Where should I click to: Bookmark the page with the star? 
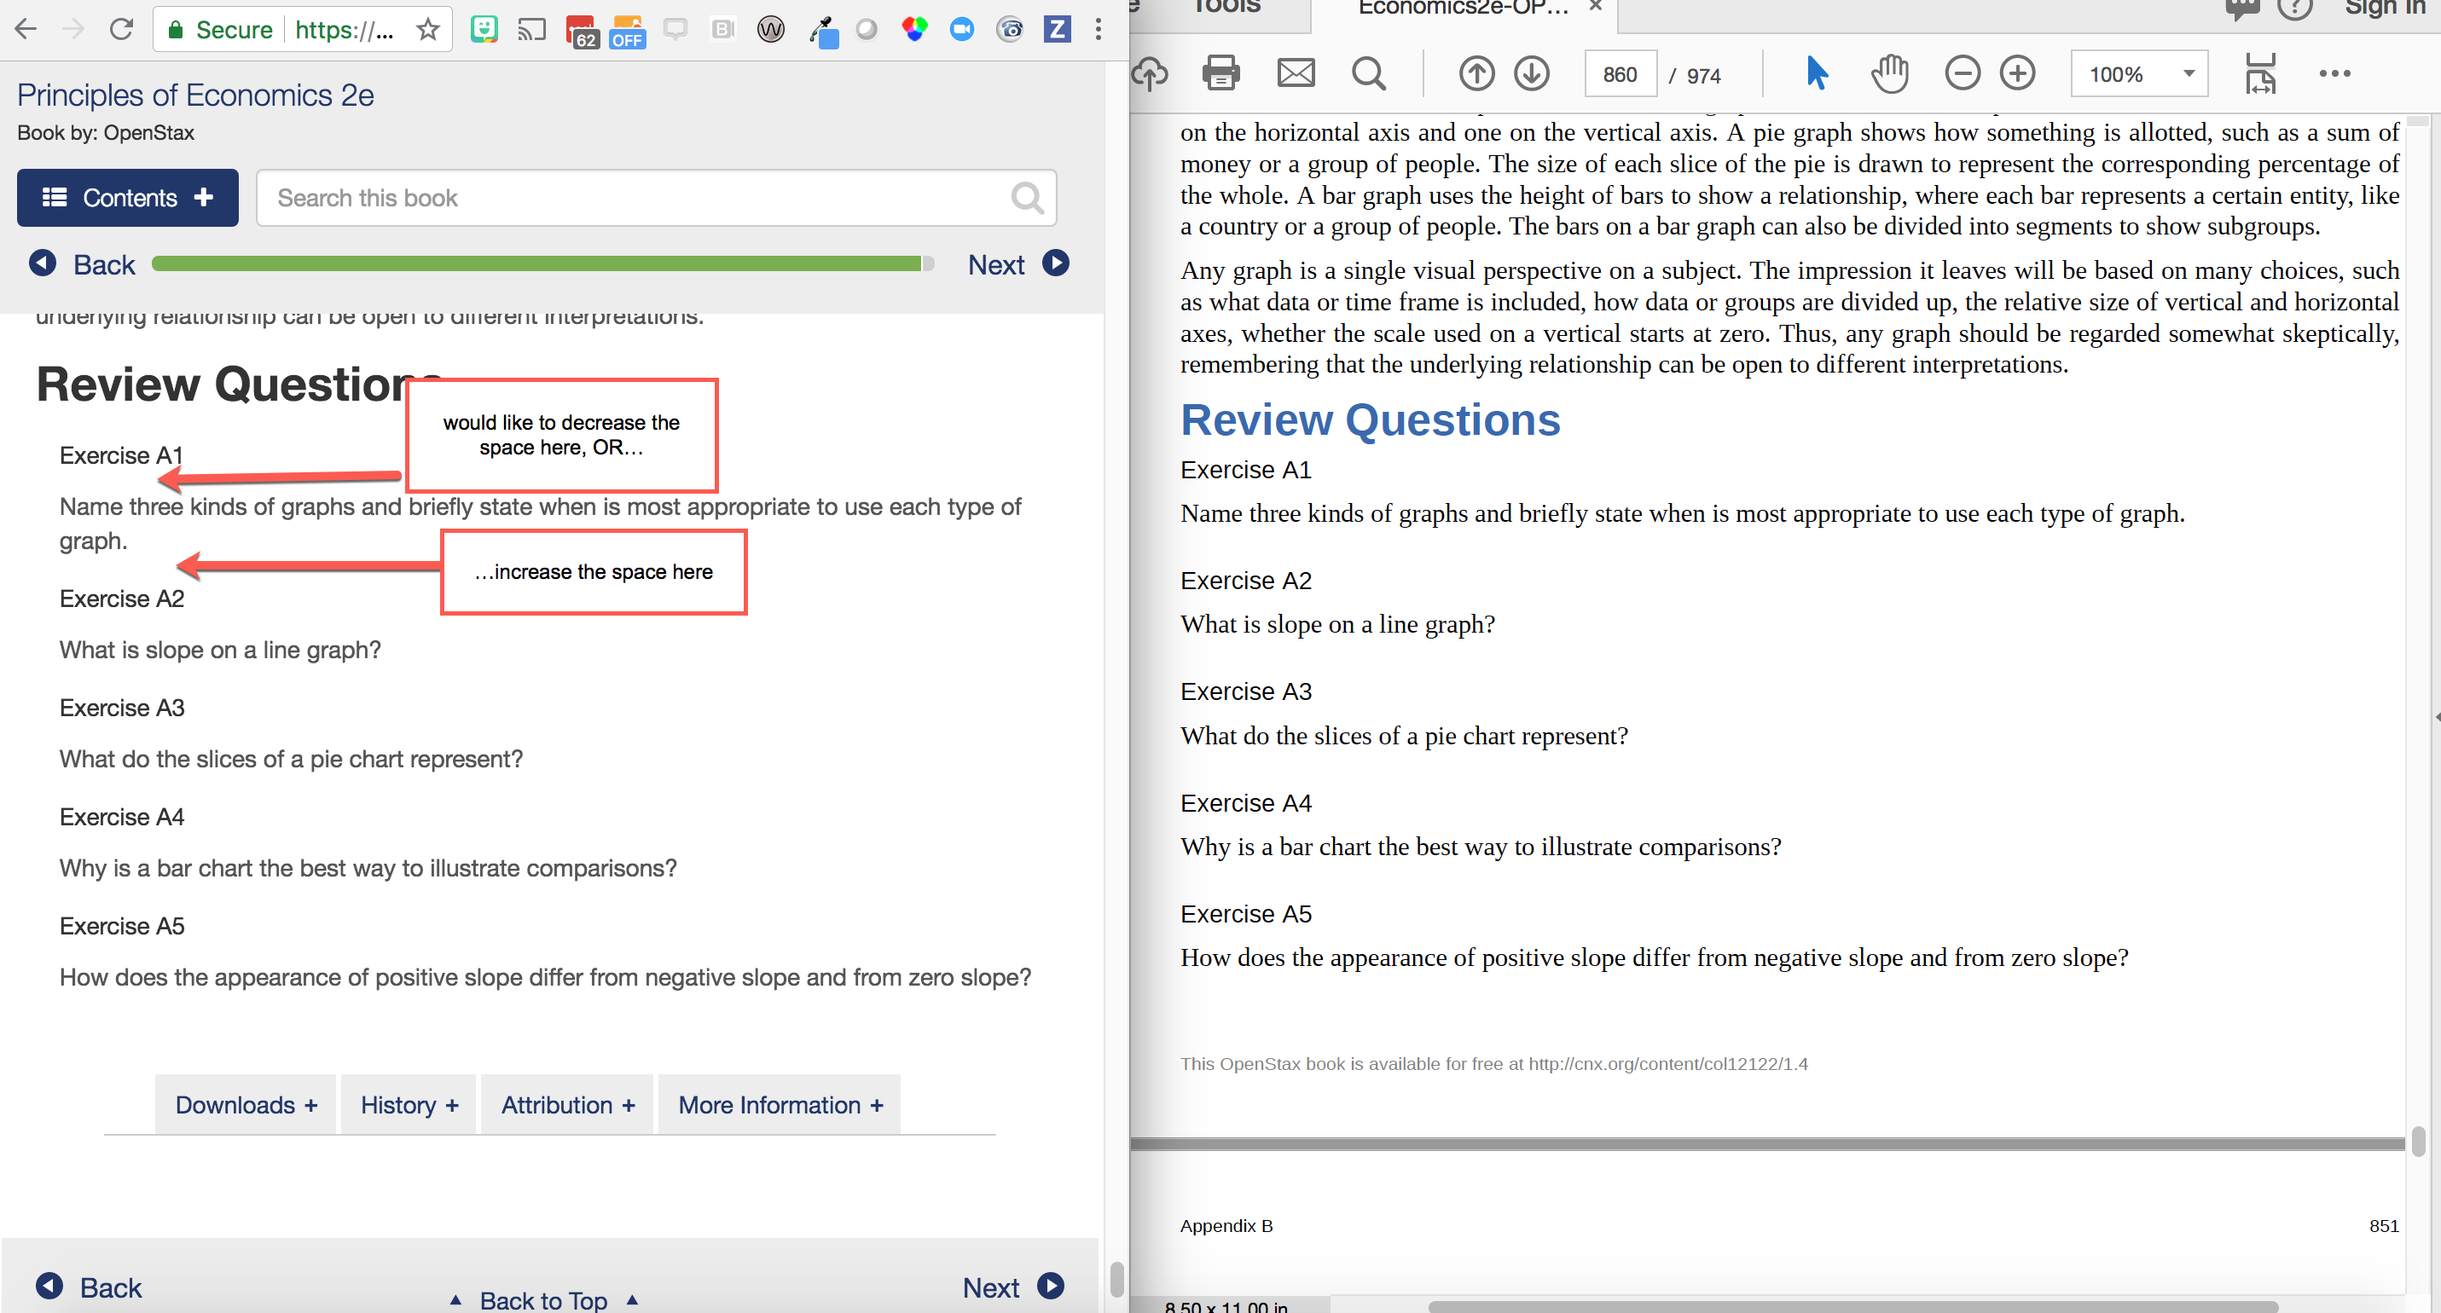428,29
